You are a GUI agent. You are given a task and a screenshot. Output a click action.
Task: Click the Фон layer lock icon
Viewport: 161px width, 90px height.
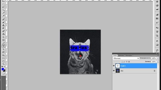coord(154,71)
